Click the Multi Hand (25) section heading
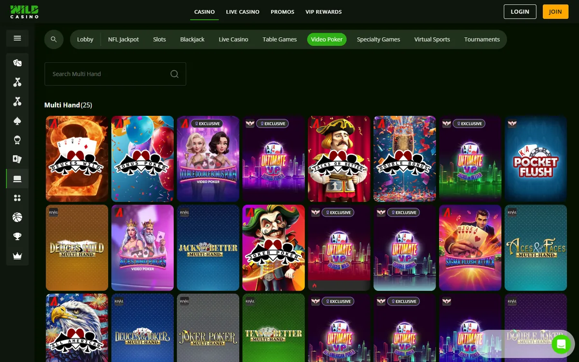The height and width of the screenshot is (362, 579). coord(68,105)
